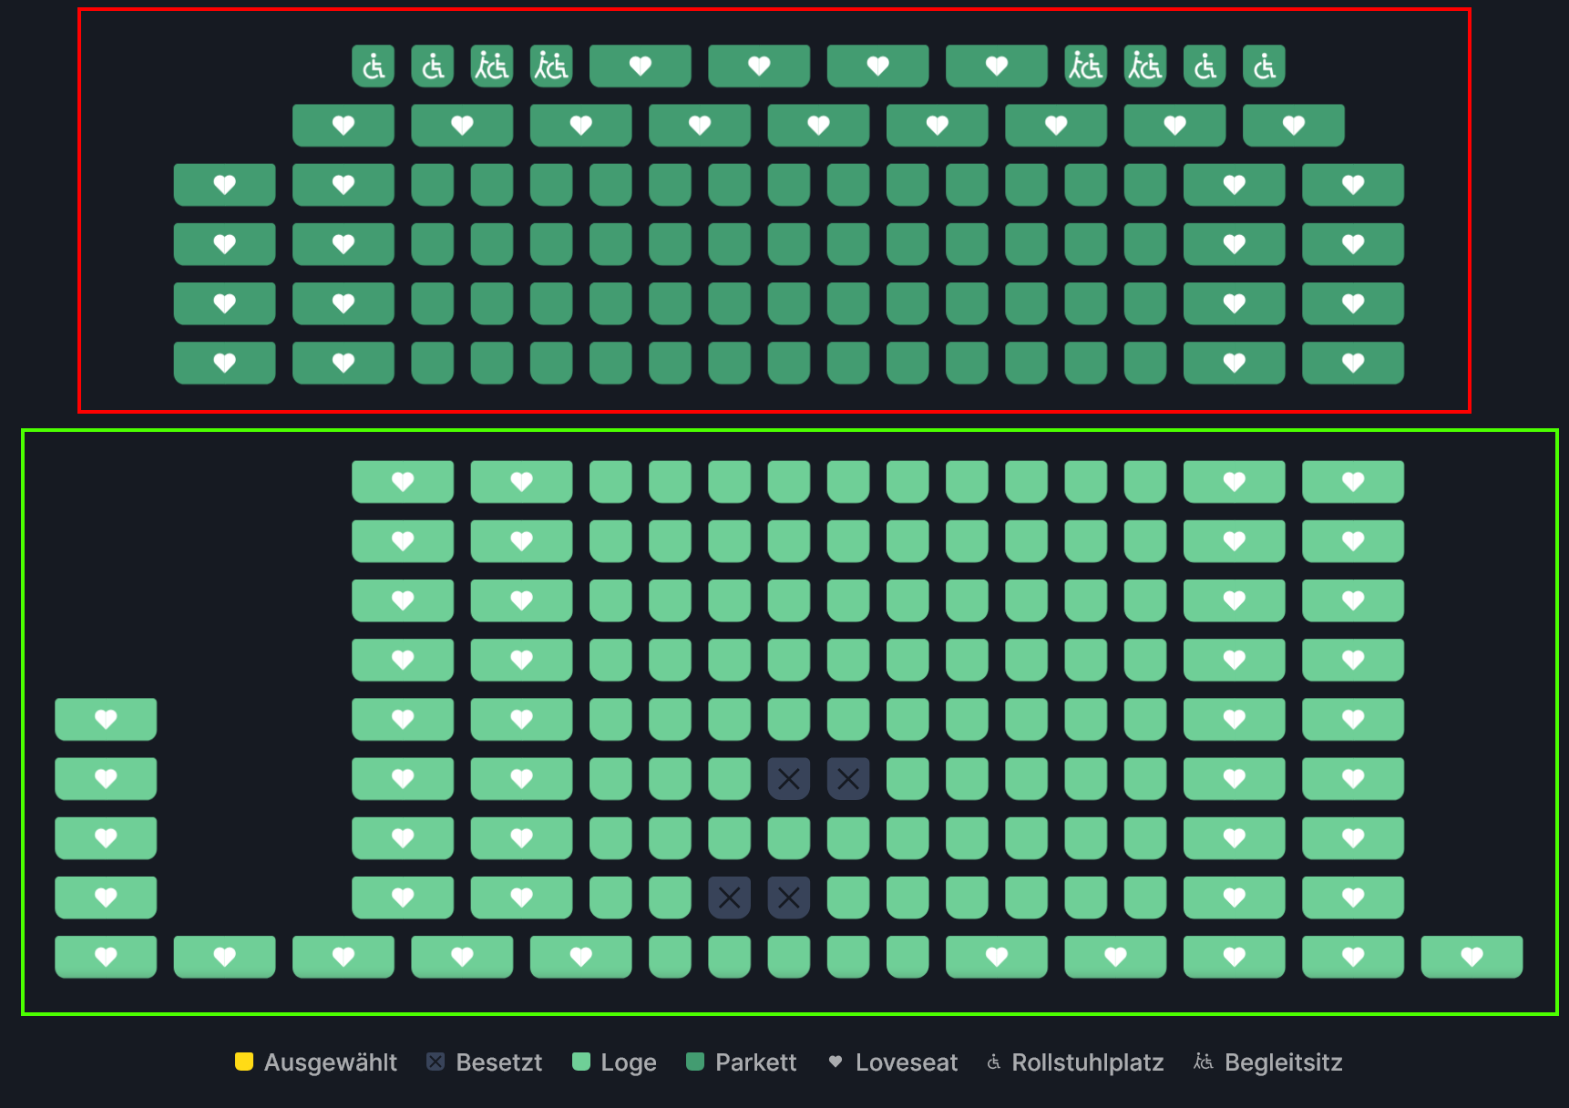Click the "Loveseat" legend label
1569x1108 pixels.
click(907, 1062)
